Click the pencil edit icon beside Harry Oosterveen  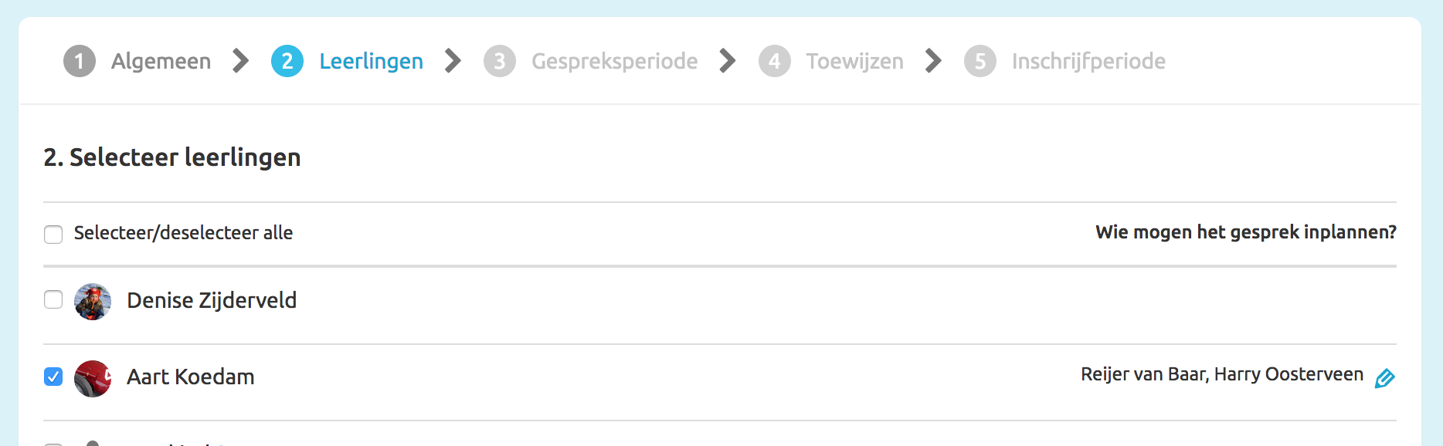click(x=1384, y=378)
